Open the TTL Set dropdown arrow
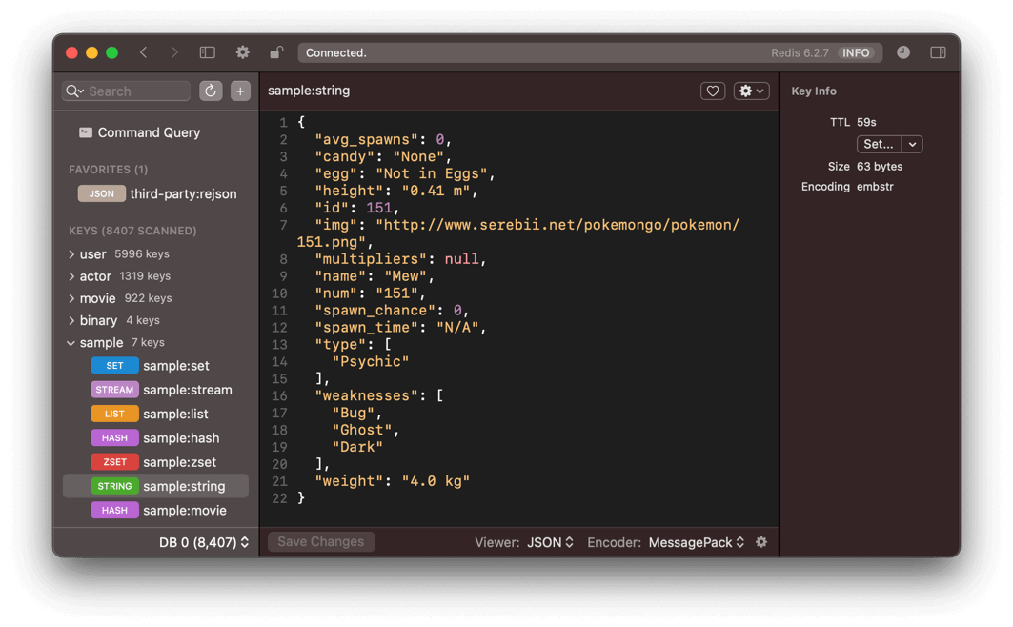 pyautogui.click(x=912, y=144)
